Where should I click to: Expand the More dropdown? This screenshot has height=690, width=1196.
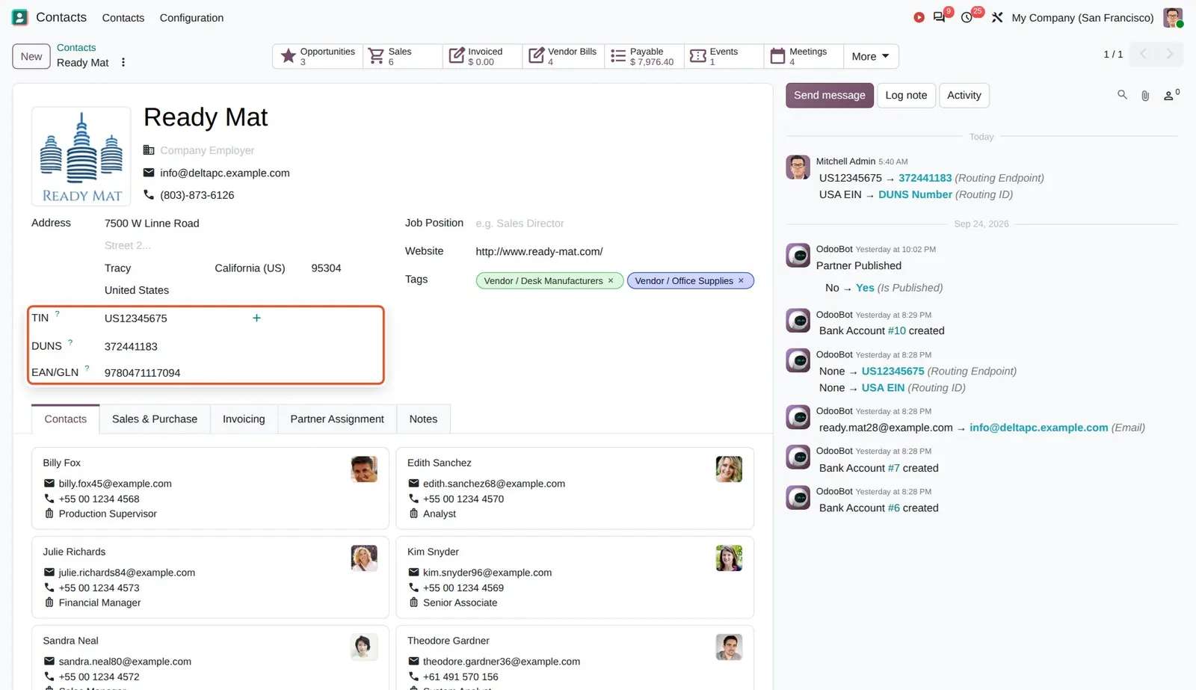871,56
